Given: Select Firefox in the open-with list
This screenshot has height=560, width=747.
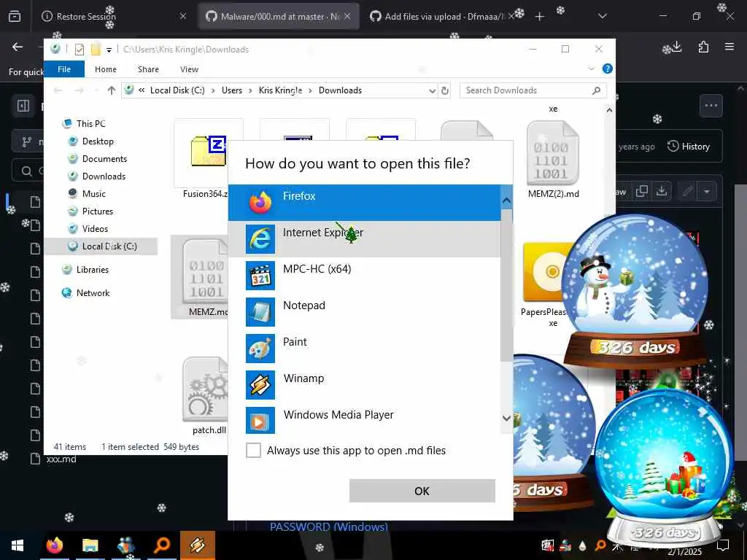Looking at the screenshot, I should click(x=365, y=203).
